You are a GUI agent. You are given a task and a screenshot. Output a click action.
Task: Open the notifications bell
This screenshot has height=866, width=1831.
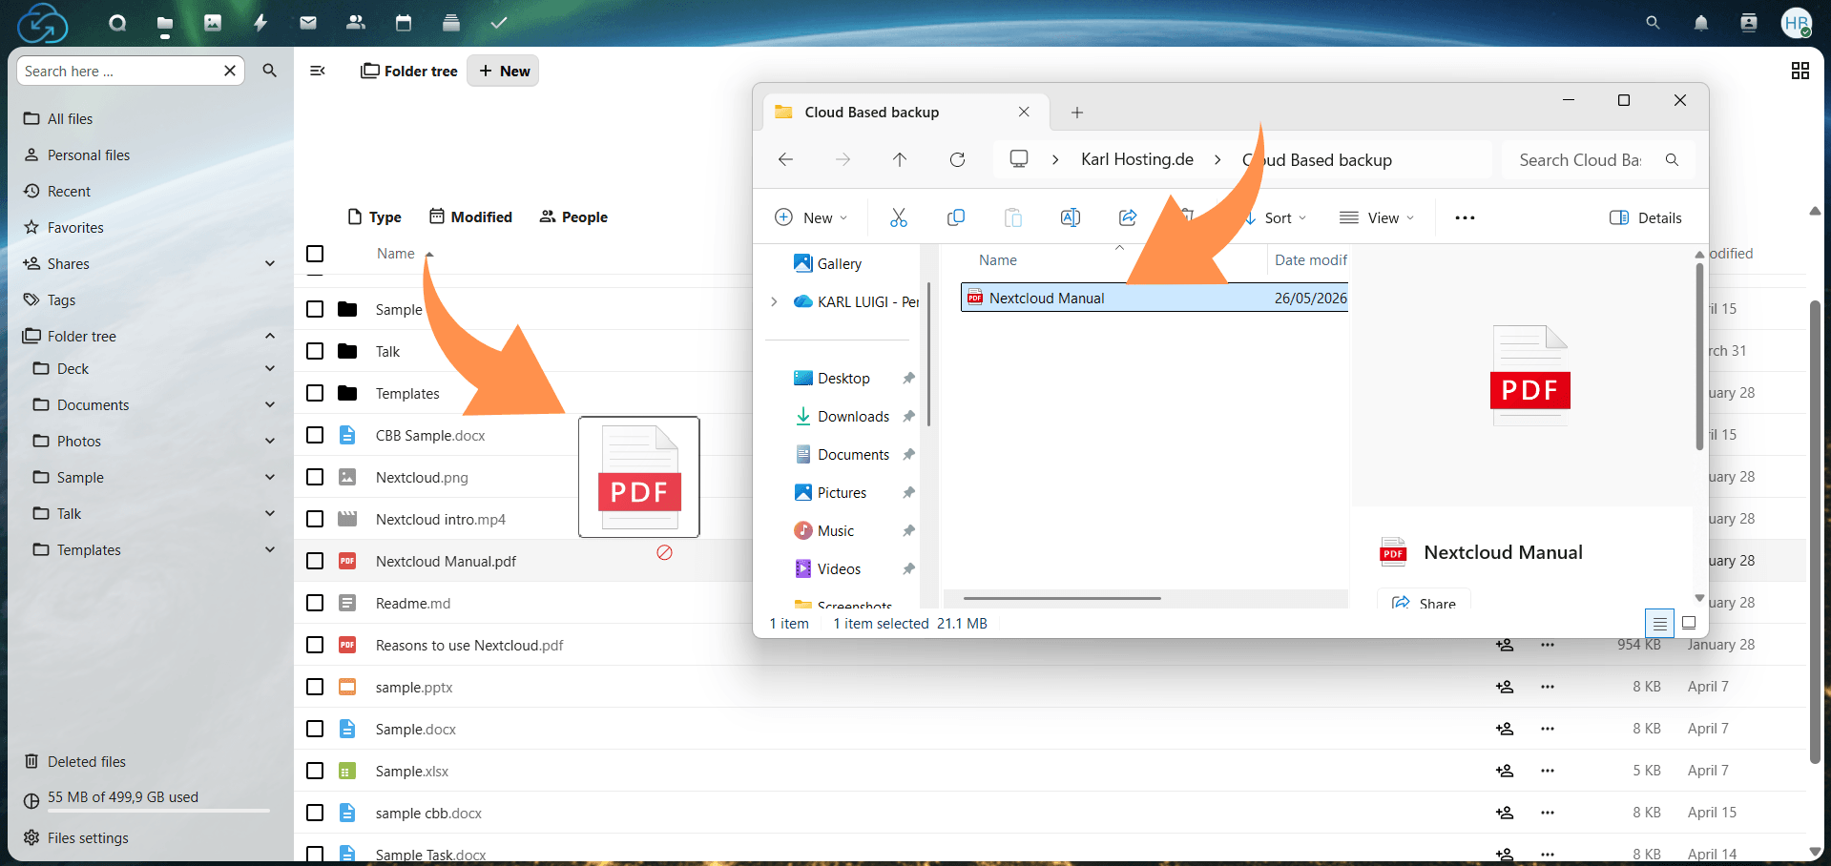[x=1700, y=23]
